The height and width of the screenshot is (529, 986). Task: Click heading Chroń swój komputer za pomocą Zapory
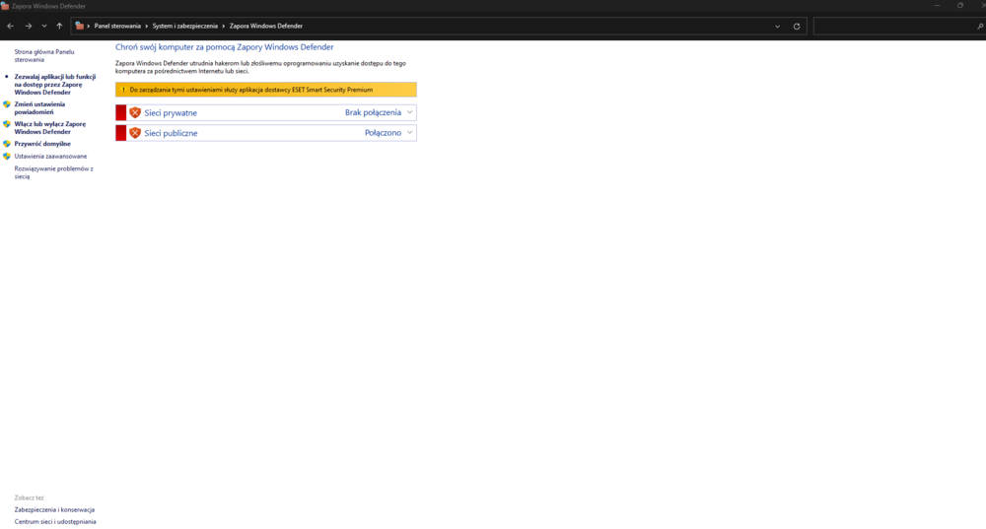pyautogui.click(x=224, y=47)
